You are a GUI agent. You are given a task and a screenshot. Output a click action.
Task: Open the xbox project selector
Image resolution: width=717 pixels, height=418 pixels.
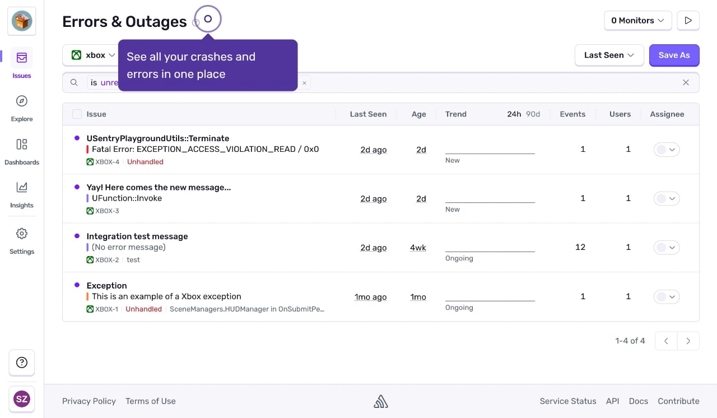tap(93, 55)
